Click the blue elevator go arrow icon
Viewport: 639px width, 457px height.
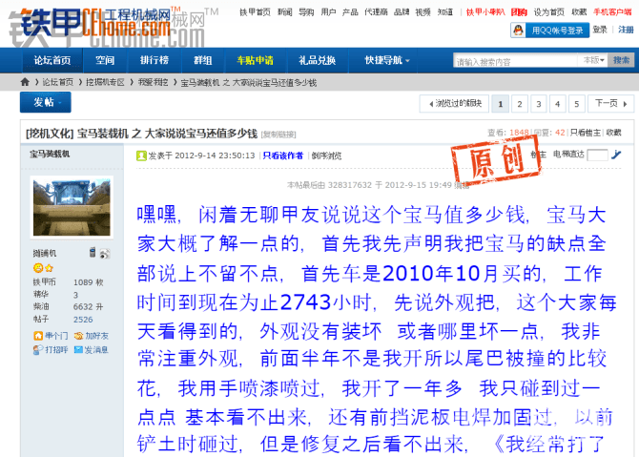point(616,155)
